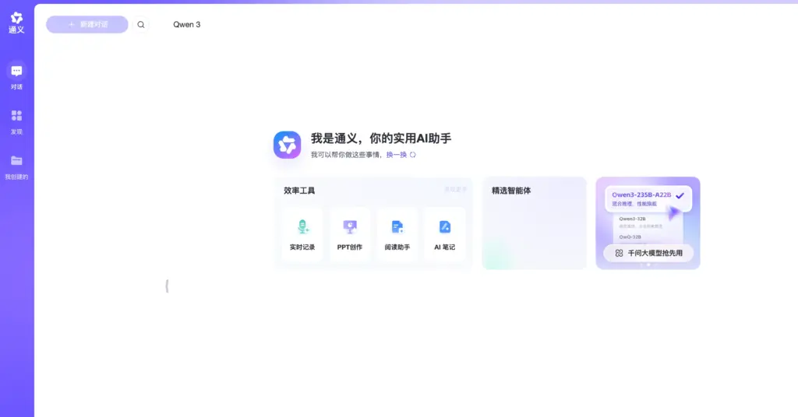Click the active carousel dot on banner
Viewport: 798px width, 417px height.
click(648, 265)
